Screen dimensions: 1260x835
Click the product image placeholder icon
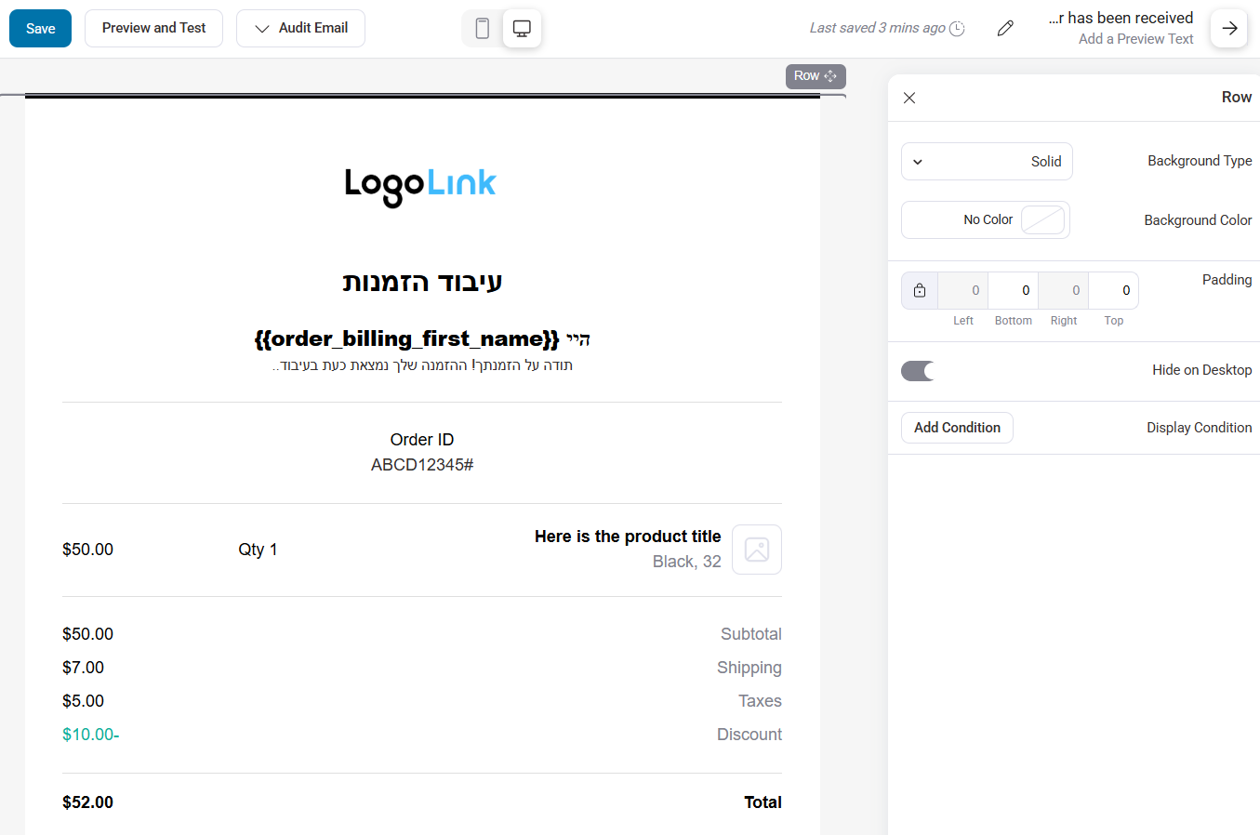click(756, 549)
